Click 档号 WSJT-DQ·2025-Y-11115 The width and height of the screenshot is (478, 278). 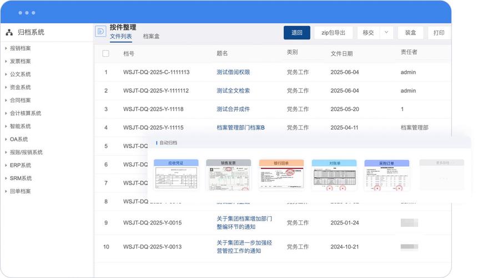153,127
